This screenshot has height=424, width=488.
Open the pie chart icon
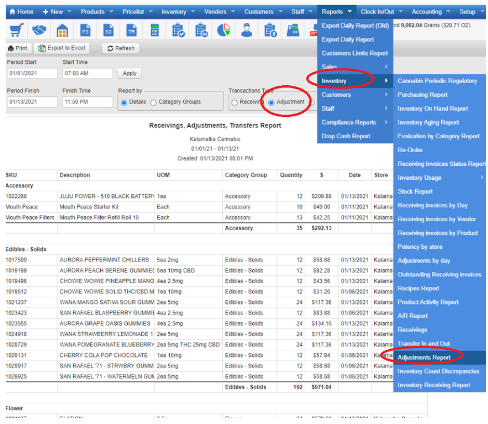[x=224, y=30]
